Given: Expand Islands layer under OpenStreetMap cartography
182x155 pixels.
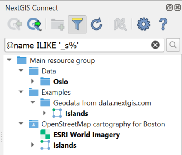Looking at the screenshot, I should [33, 145].
